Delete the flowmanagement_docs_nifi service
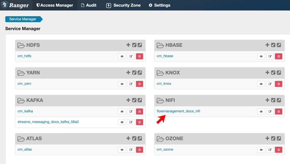The width and height of the screenshot is (290, 164). [x=279, y=112]
